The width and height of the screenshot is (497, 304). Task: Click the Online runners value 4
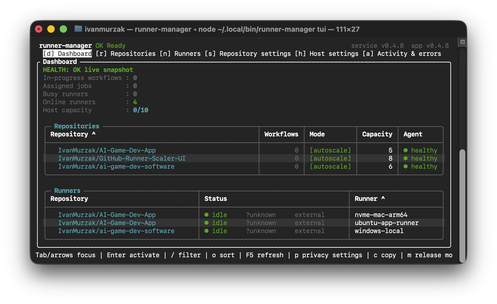pyautogui.click(x=135, y=102)
